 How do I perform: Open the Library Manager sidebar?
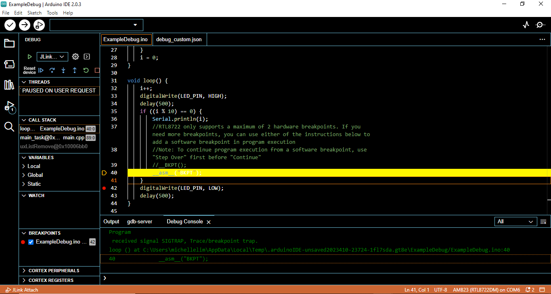click(9, 85)
